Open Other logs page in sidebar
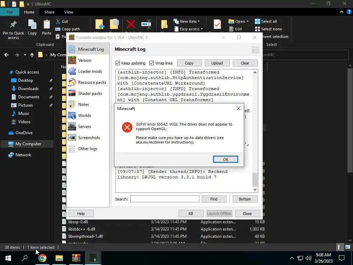Viewport: 353px width, 265px height. 88,148
